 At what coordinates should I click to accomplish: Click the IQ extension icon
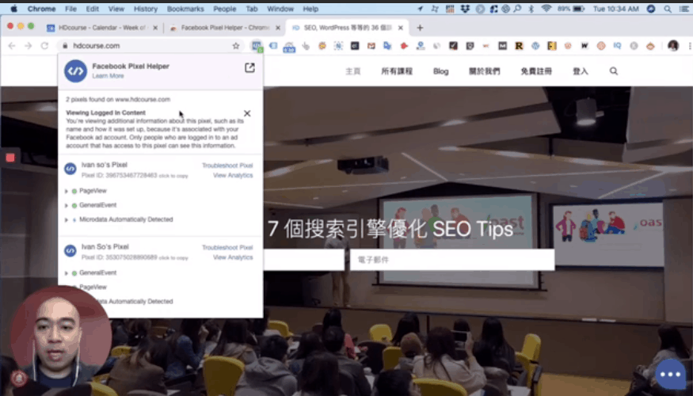(x=617, y=45)
